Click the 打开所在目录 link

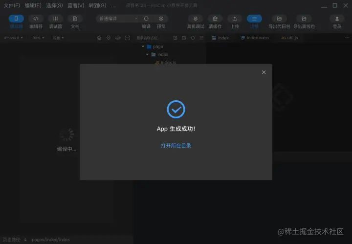[x=176, y=146]
